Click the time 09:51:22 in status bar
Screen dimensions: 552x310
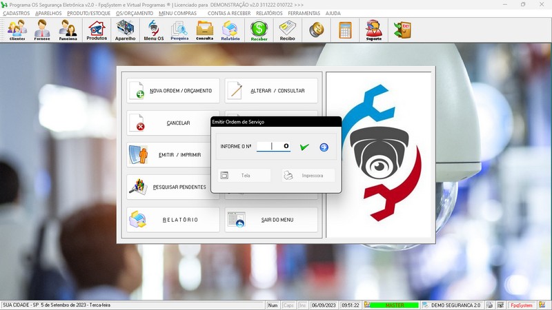(351, 305)
